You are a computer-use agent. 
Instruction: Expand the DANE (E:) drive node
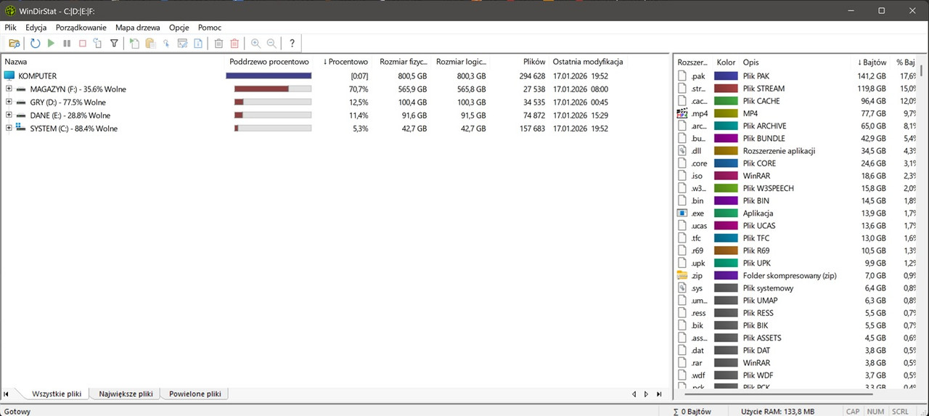click(9, 115)
